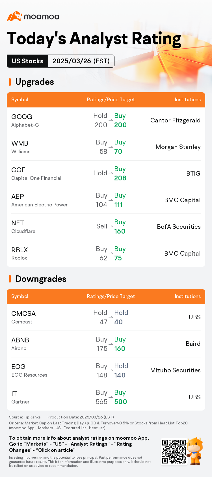This screenshot has height=477, width=212.
Task: Click the orange marker beside Upgrades heading
Action: coord(10,82)
